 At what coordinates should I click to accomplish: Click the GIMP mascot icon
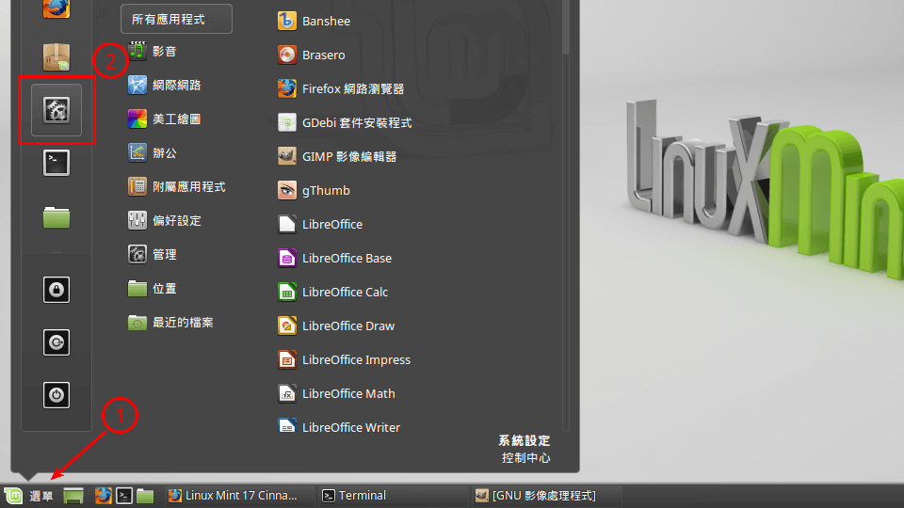point(287,156)
